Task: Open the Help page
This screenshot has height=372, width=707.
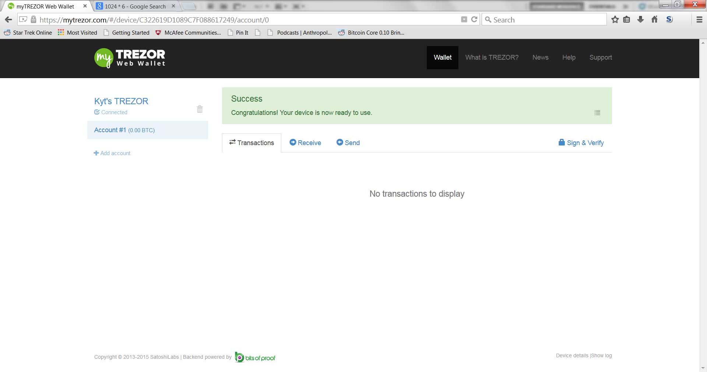Action: [x=569, y=57]
